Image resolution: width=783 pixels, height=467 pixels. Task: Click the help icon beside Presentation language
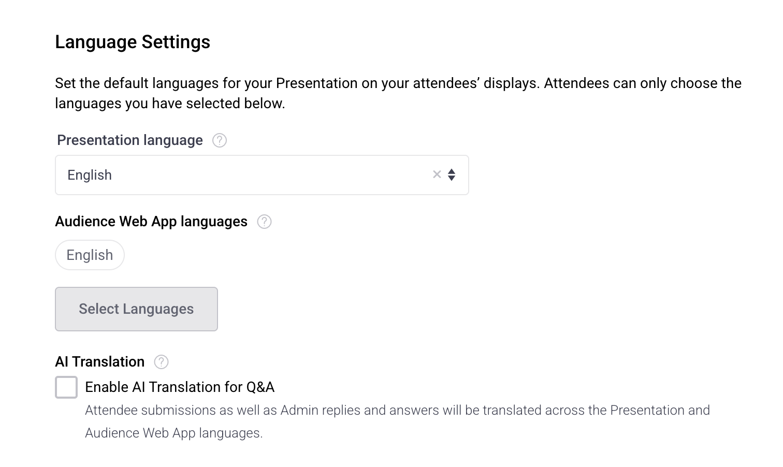click(220, 140)
